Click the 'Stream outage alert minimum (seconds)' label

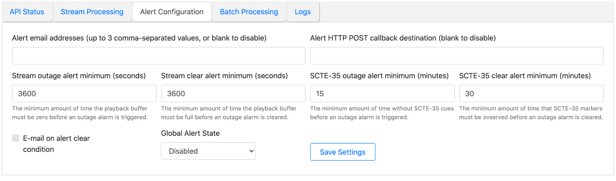point(79,76)
